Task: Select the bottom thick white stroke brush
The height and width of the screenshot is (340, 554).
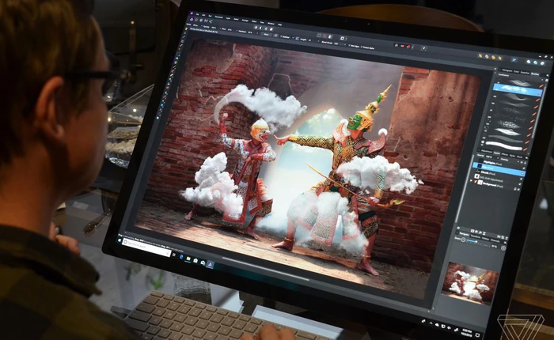Action: [x=504, y=145]
